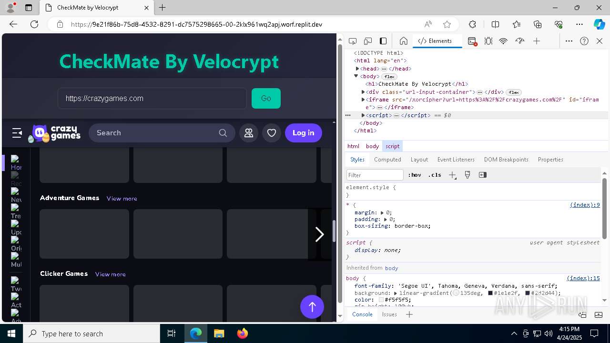Open the DOM Breakpoints tab

pos(506,160)
